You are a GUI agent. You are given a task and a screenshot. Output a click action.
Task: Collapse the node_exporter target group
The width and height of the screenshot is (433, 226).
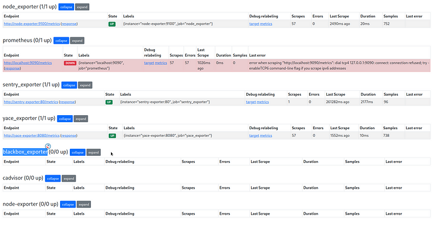pos(66,7)
